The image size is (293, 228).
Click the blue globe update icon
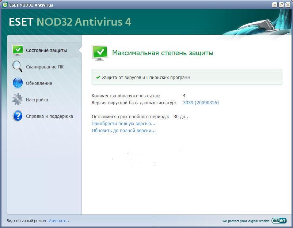(18, 83)
